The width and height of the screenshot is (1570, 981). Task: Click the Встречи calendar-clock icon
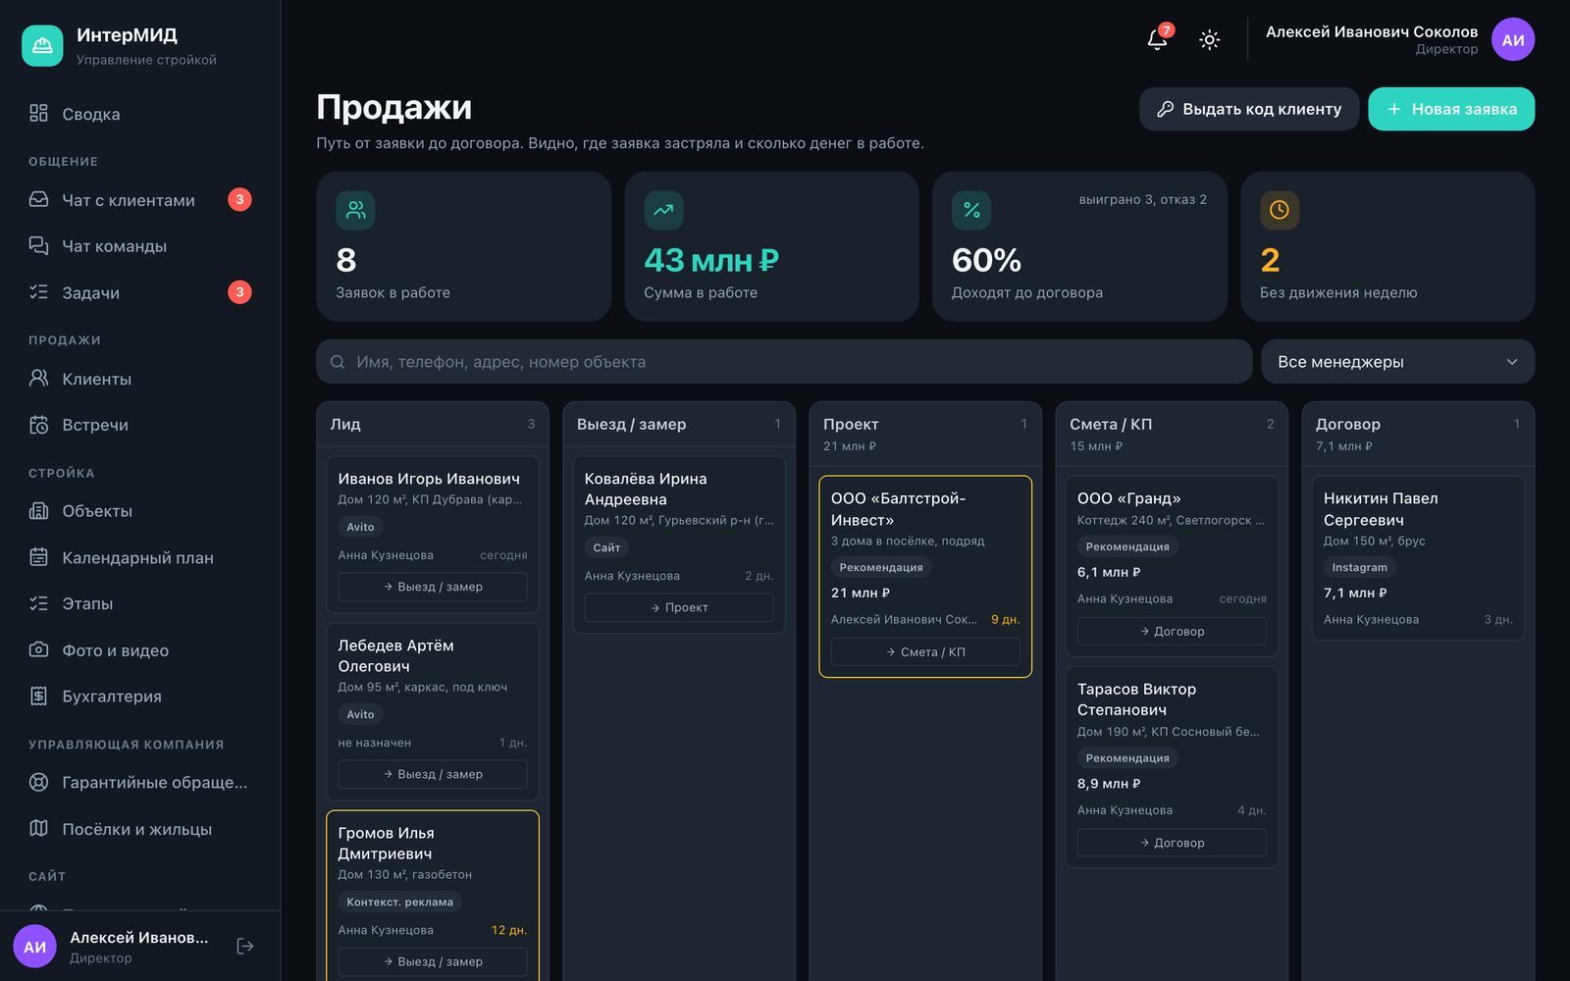(x=38, y=425)
